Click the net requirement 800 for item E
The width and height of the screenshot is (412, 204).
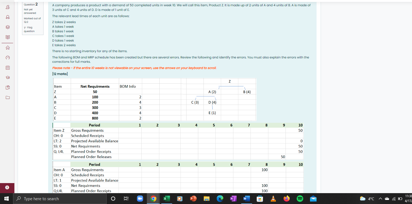pyautogui.click(x=95, y=118)
